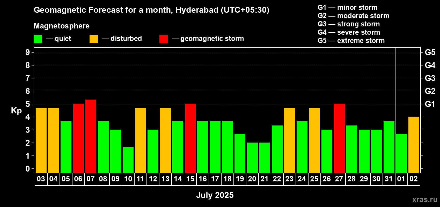Screen dimensions: 440x207
Task: Click the G3 label on right axis
Action: click(x=430, y=78)
